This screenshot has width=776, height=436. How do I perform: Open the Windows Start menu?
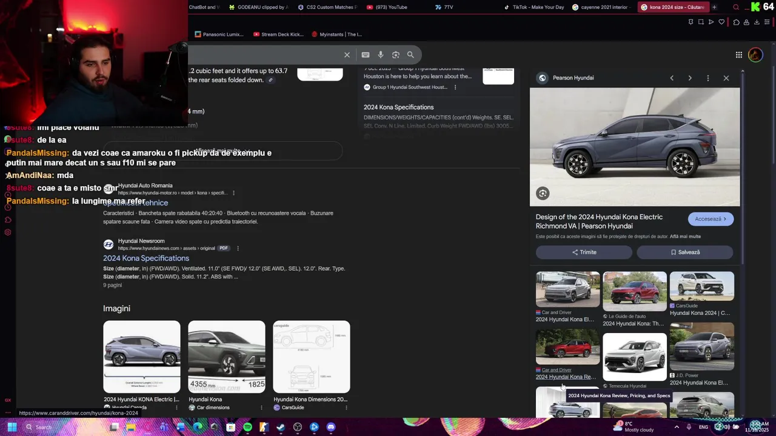tap(12, 427)
